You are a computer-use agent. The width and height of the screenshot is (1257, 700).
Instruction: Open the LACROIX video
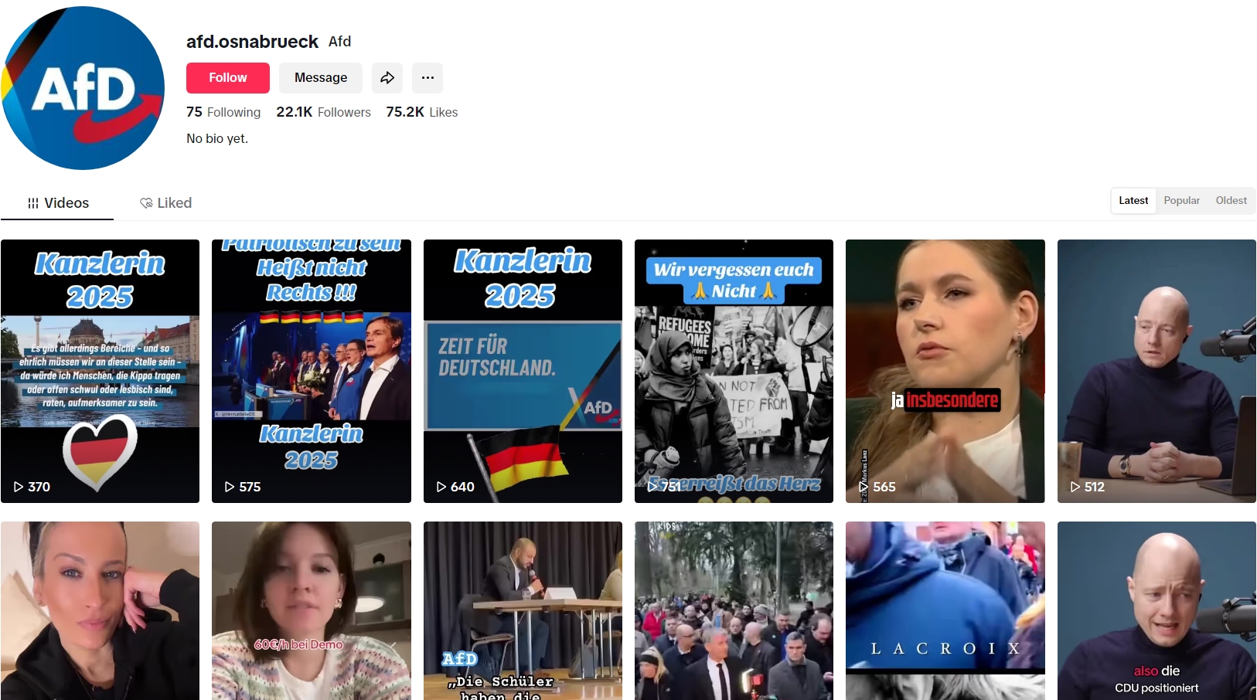945,610
